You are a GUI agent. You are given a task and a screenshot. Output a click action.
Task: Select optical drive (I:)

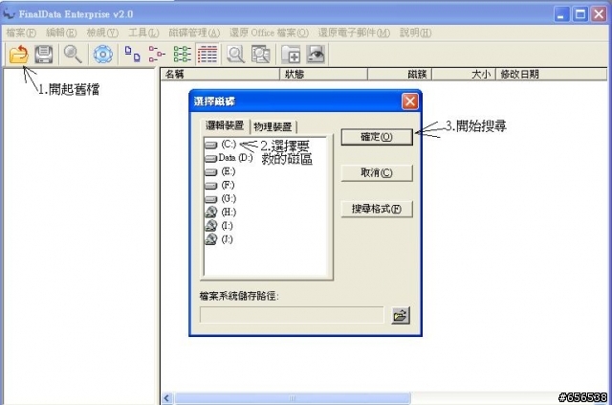pos(219,226)
